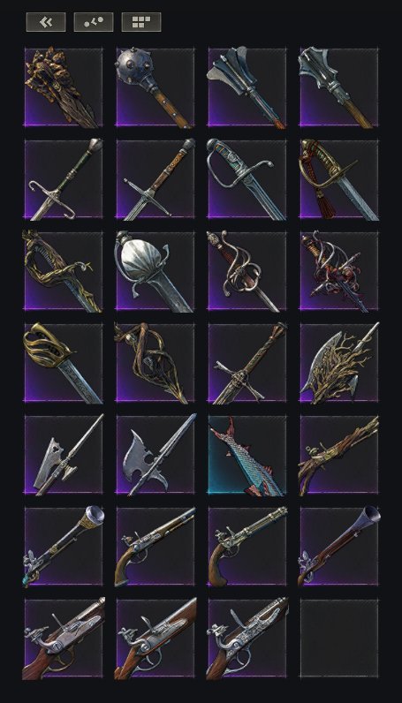Select the rapier with swirled silver guard
The height and width of the screenshot is (703, 402).
pyautogui.click(x=247, y=271)
